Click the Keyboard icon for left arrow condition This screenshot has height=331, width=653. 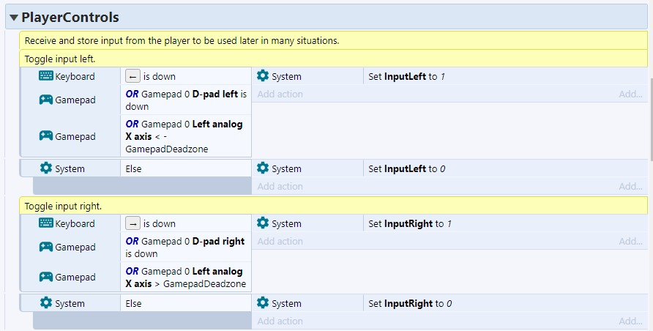click(46, 75)
